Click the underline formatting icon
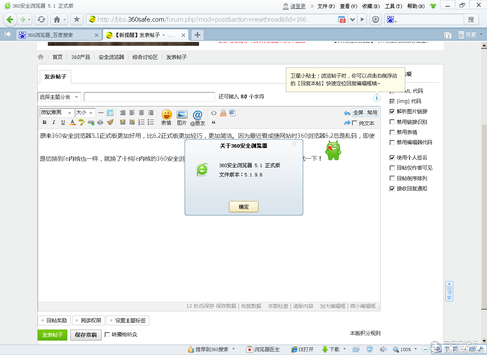Screen dimensions: 487x355 (63, 123)
